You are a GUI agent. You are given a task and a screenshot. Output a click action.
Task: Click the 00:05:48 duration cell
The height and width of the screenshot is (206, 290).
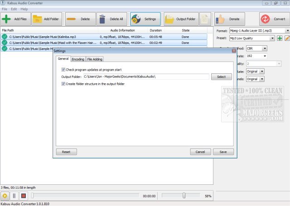(156, 37)
